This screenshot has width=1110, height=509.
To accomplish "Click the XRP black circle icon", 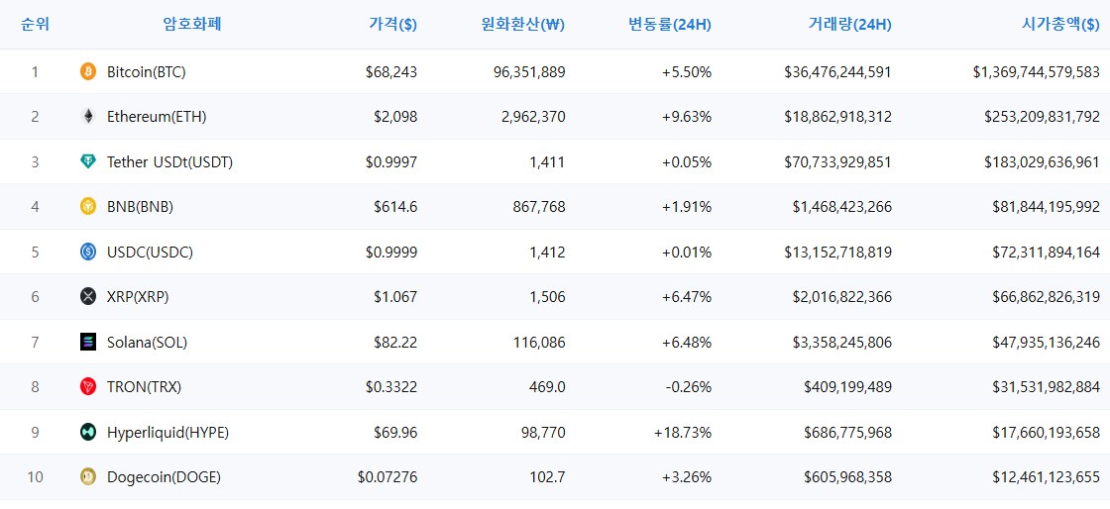I will point(88,297).
